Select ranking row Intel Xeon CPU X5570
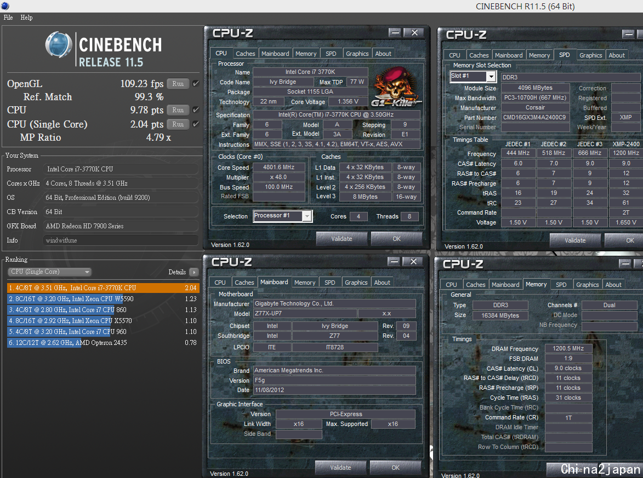This screenshot has height=478, width=643. point(103,321)
